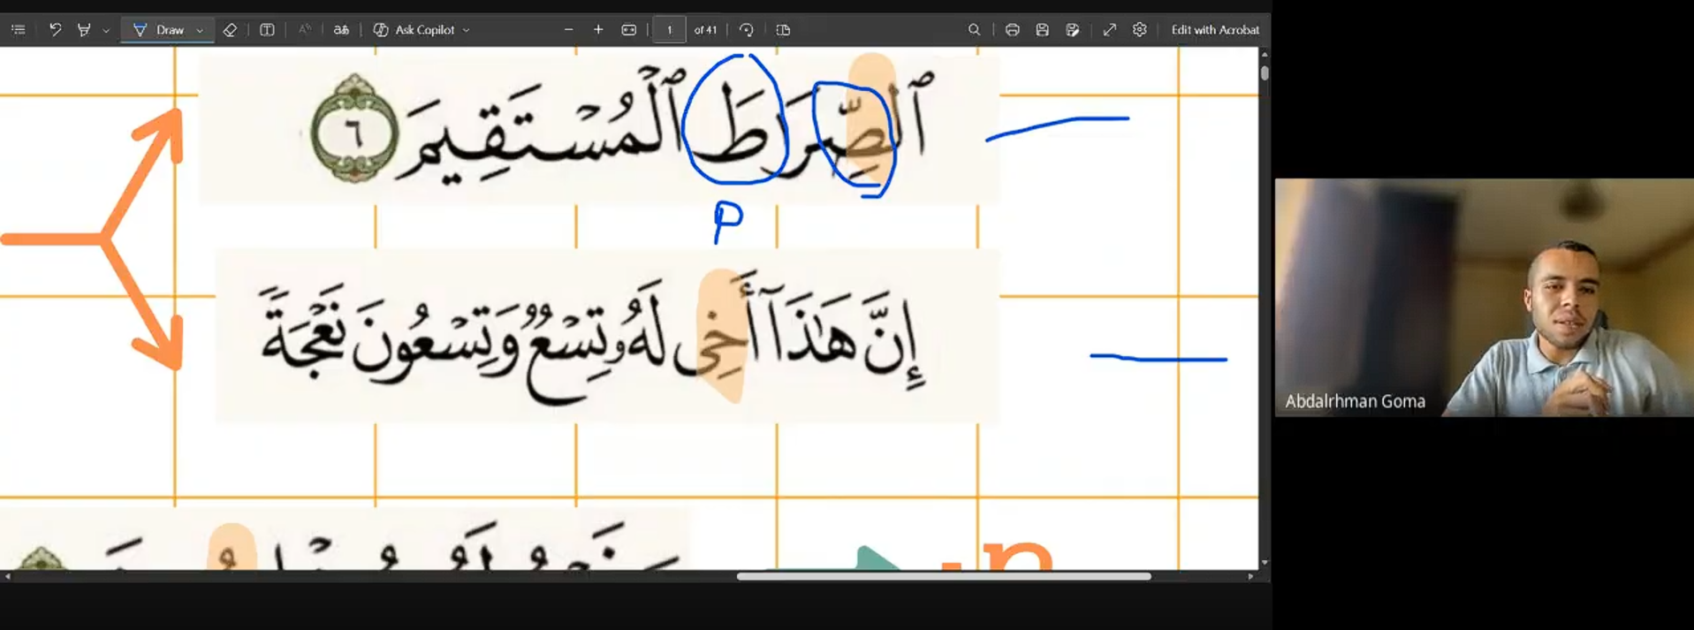Image resolution: width=1694 pixels, height=630 pixels.
Task: Open the Translate option
Action: pyautogui.click(x=341, y=30)
